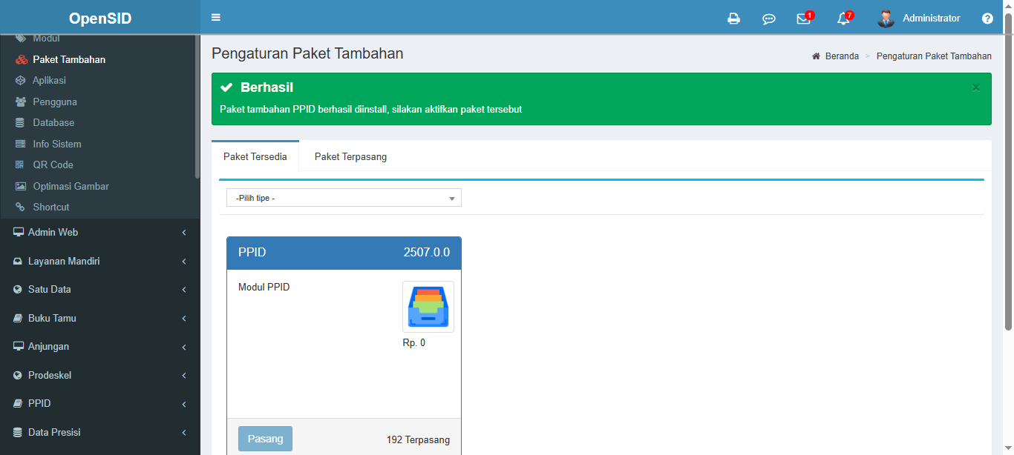Expand the Satu Data menu chevron
The height and width of the screenshot is (455, 1014).
pos(184,290)
